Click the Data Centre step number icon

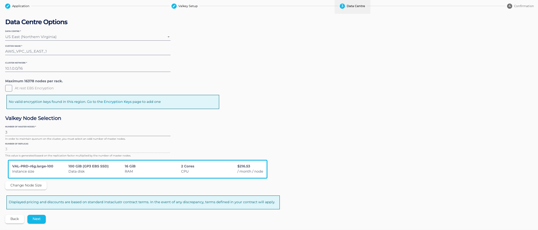[342, 6]
